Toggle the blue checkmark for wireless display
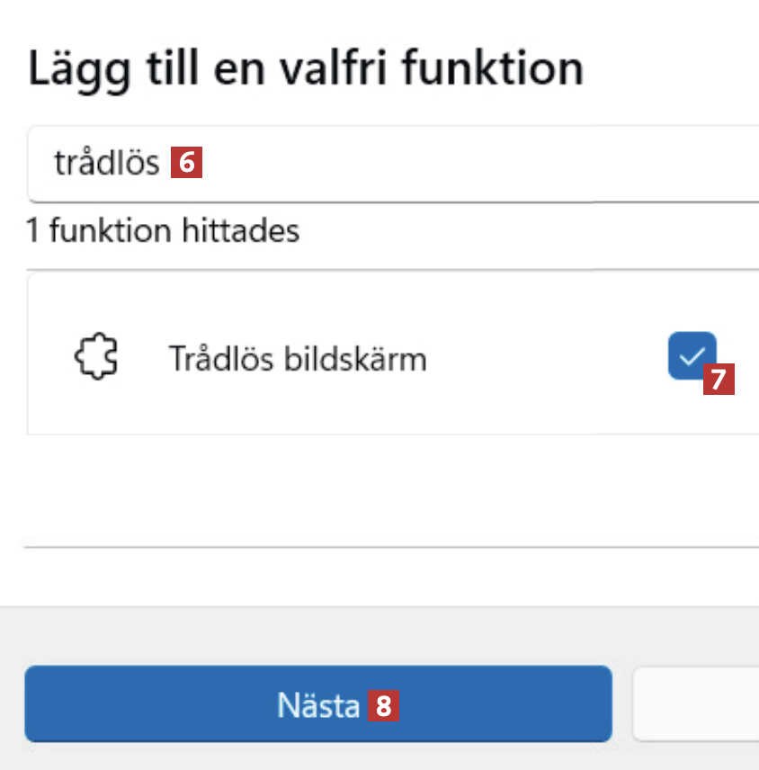 [692, 355]
